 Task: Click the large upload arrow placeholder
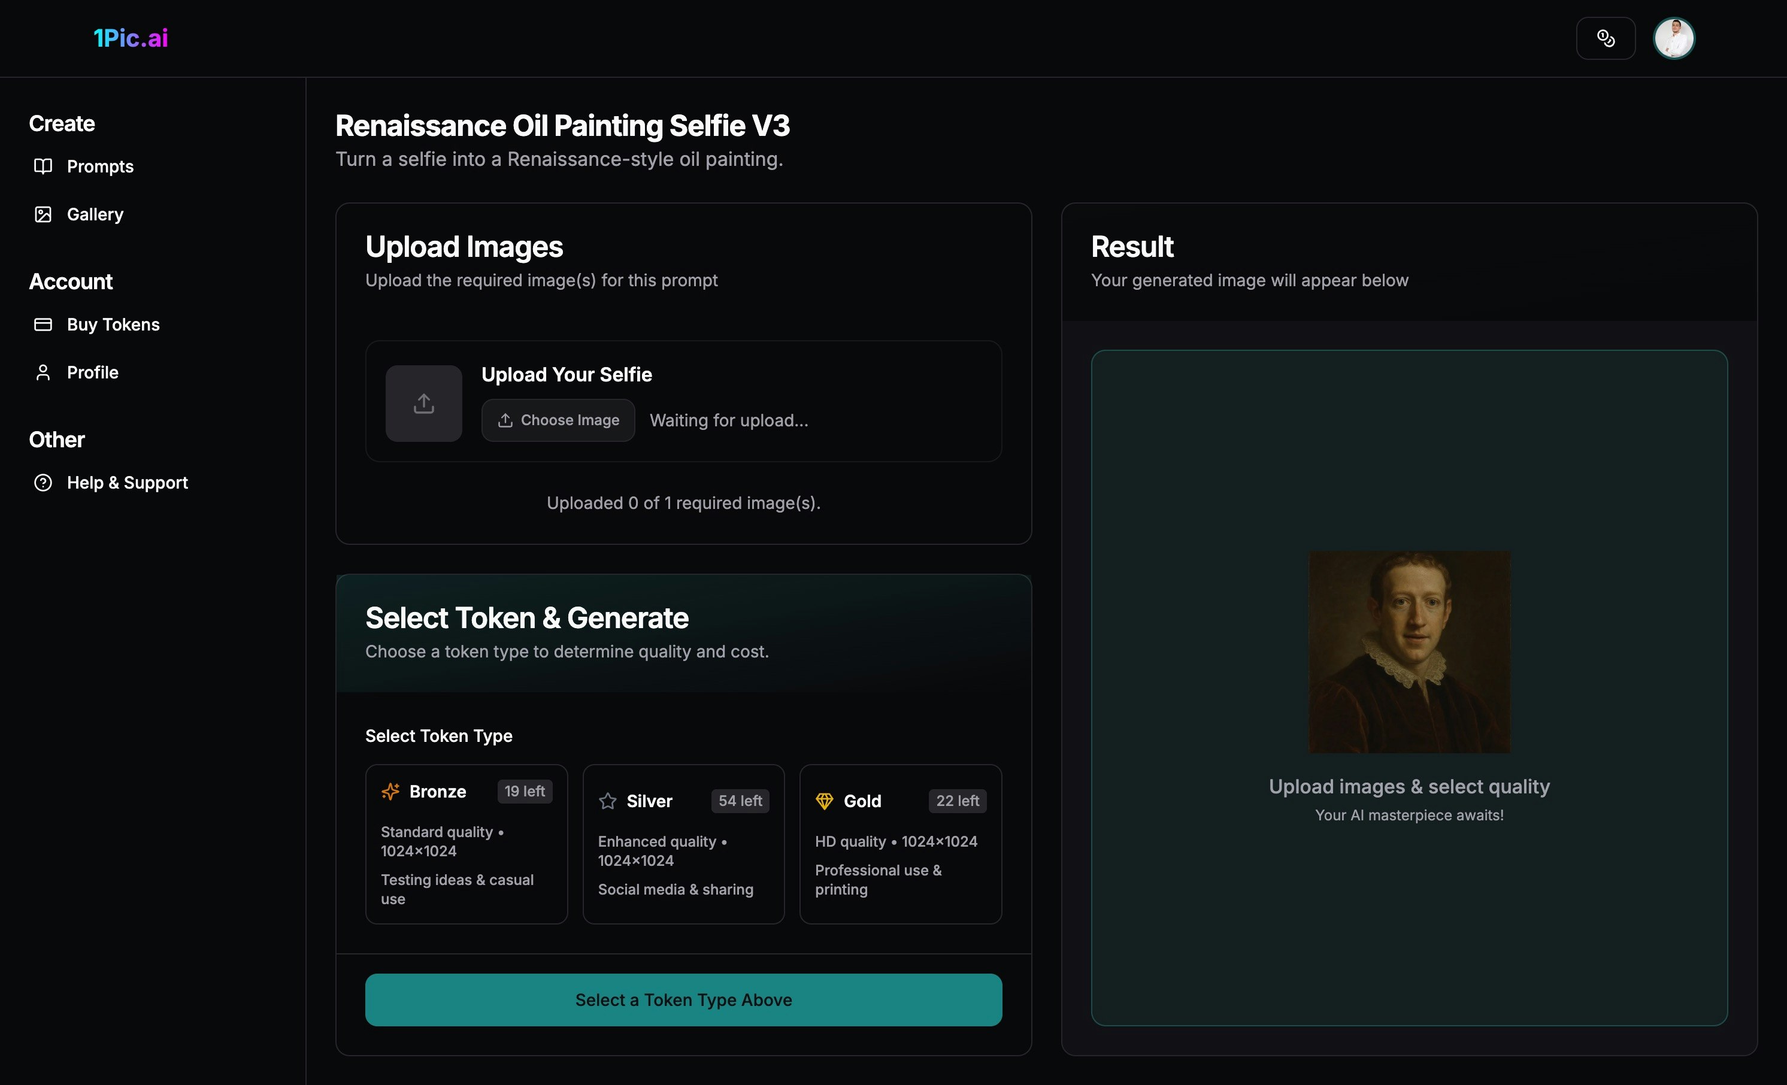(423, 403)
